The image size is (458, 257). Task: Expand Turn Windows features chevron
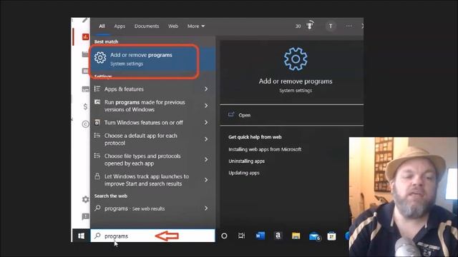[206, 122]
